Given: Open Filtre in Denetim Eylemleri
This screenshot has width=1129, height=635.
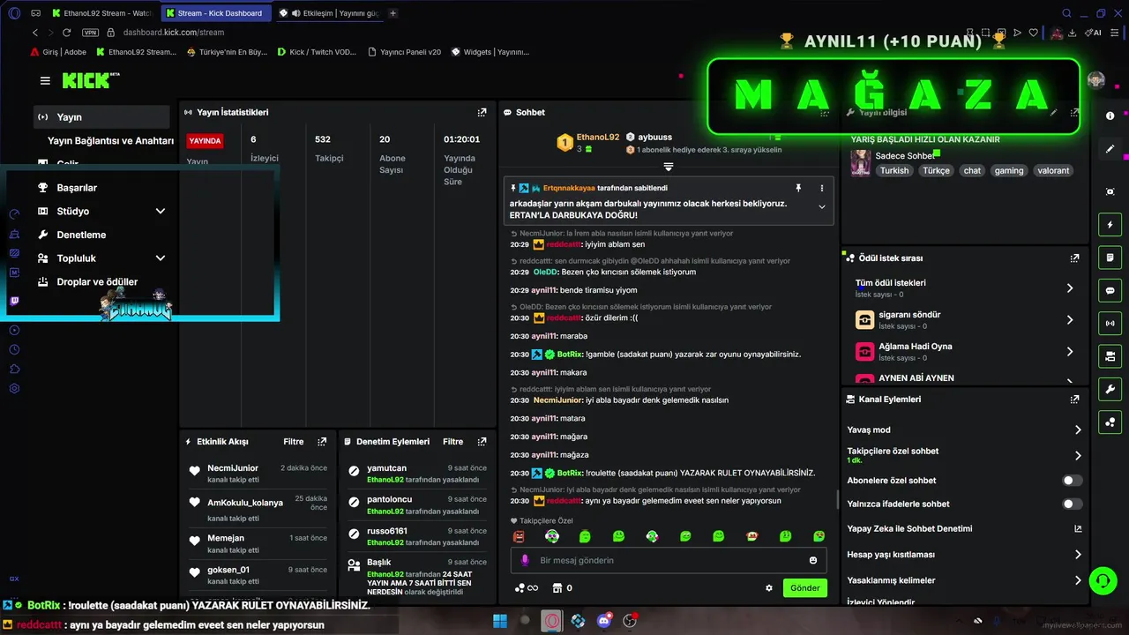Looking at the screenshot, I should (453, 441).
